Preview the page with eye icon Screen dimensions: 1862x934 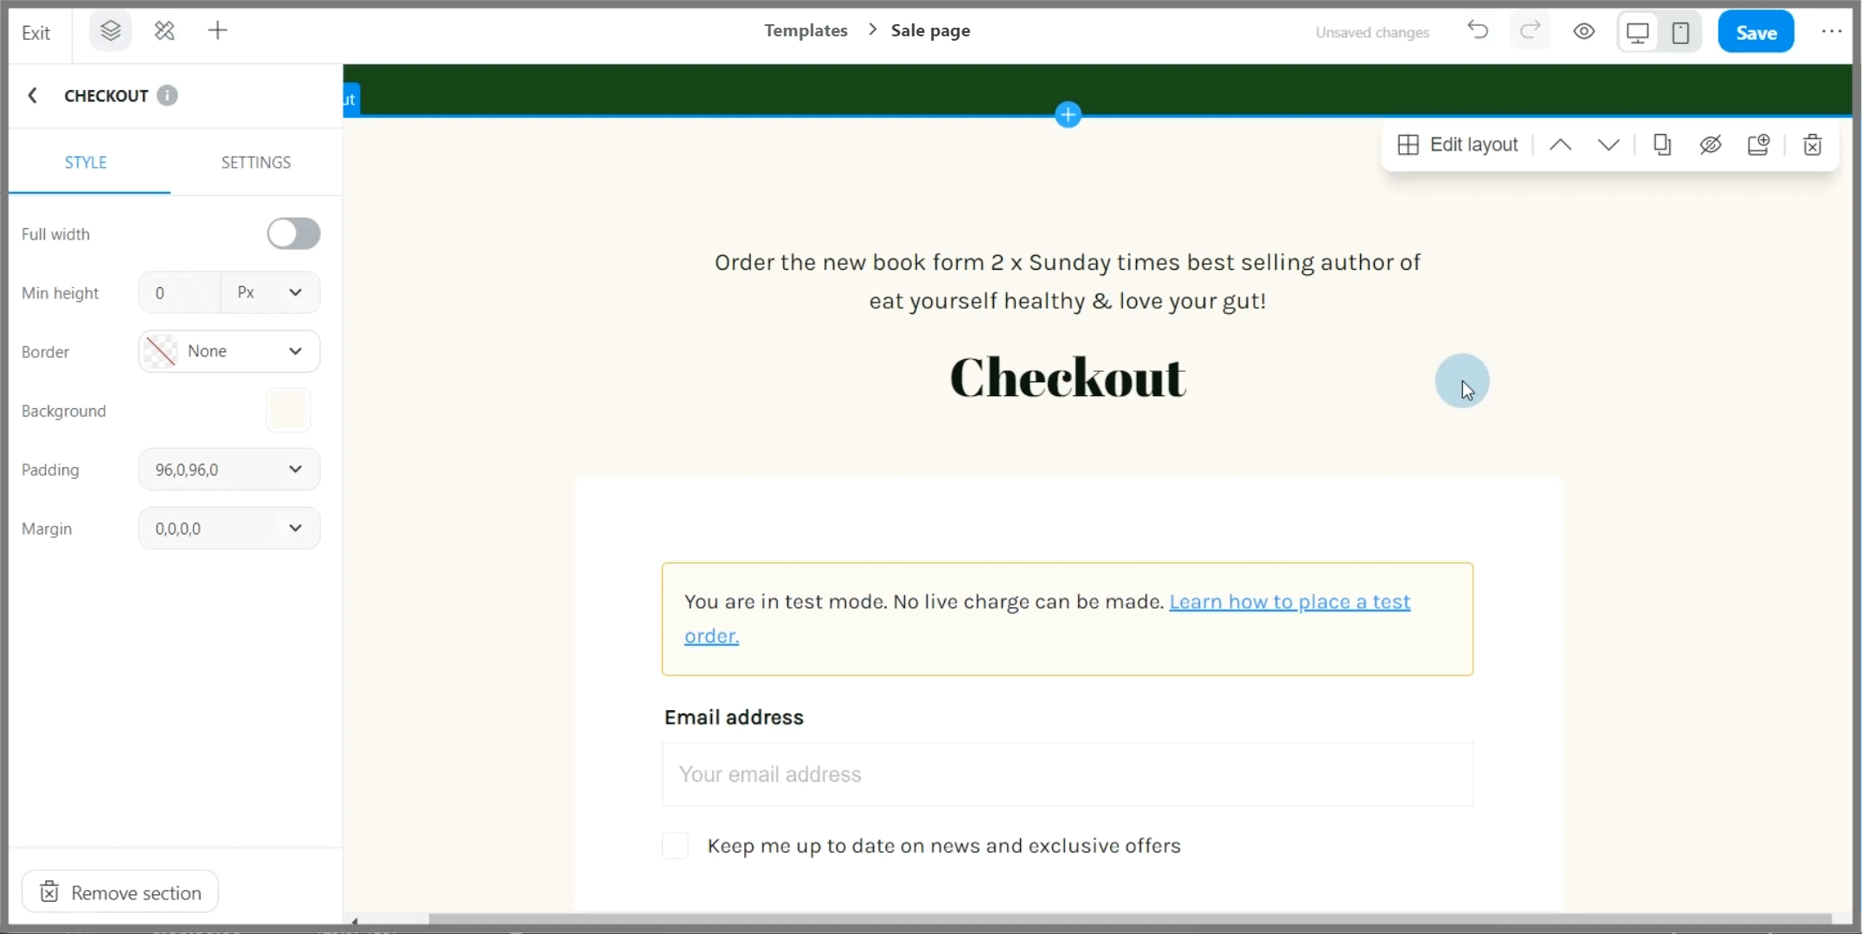1583,32
